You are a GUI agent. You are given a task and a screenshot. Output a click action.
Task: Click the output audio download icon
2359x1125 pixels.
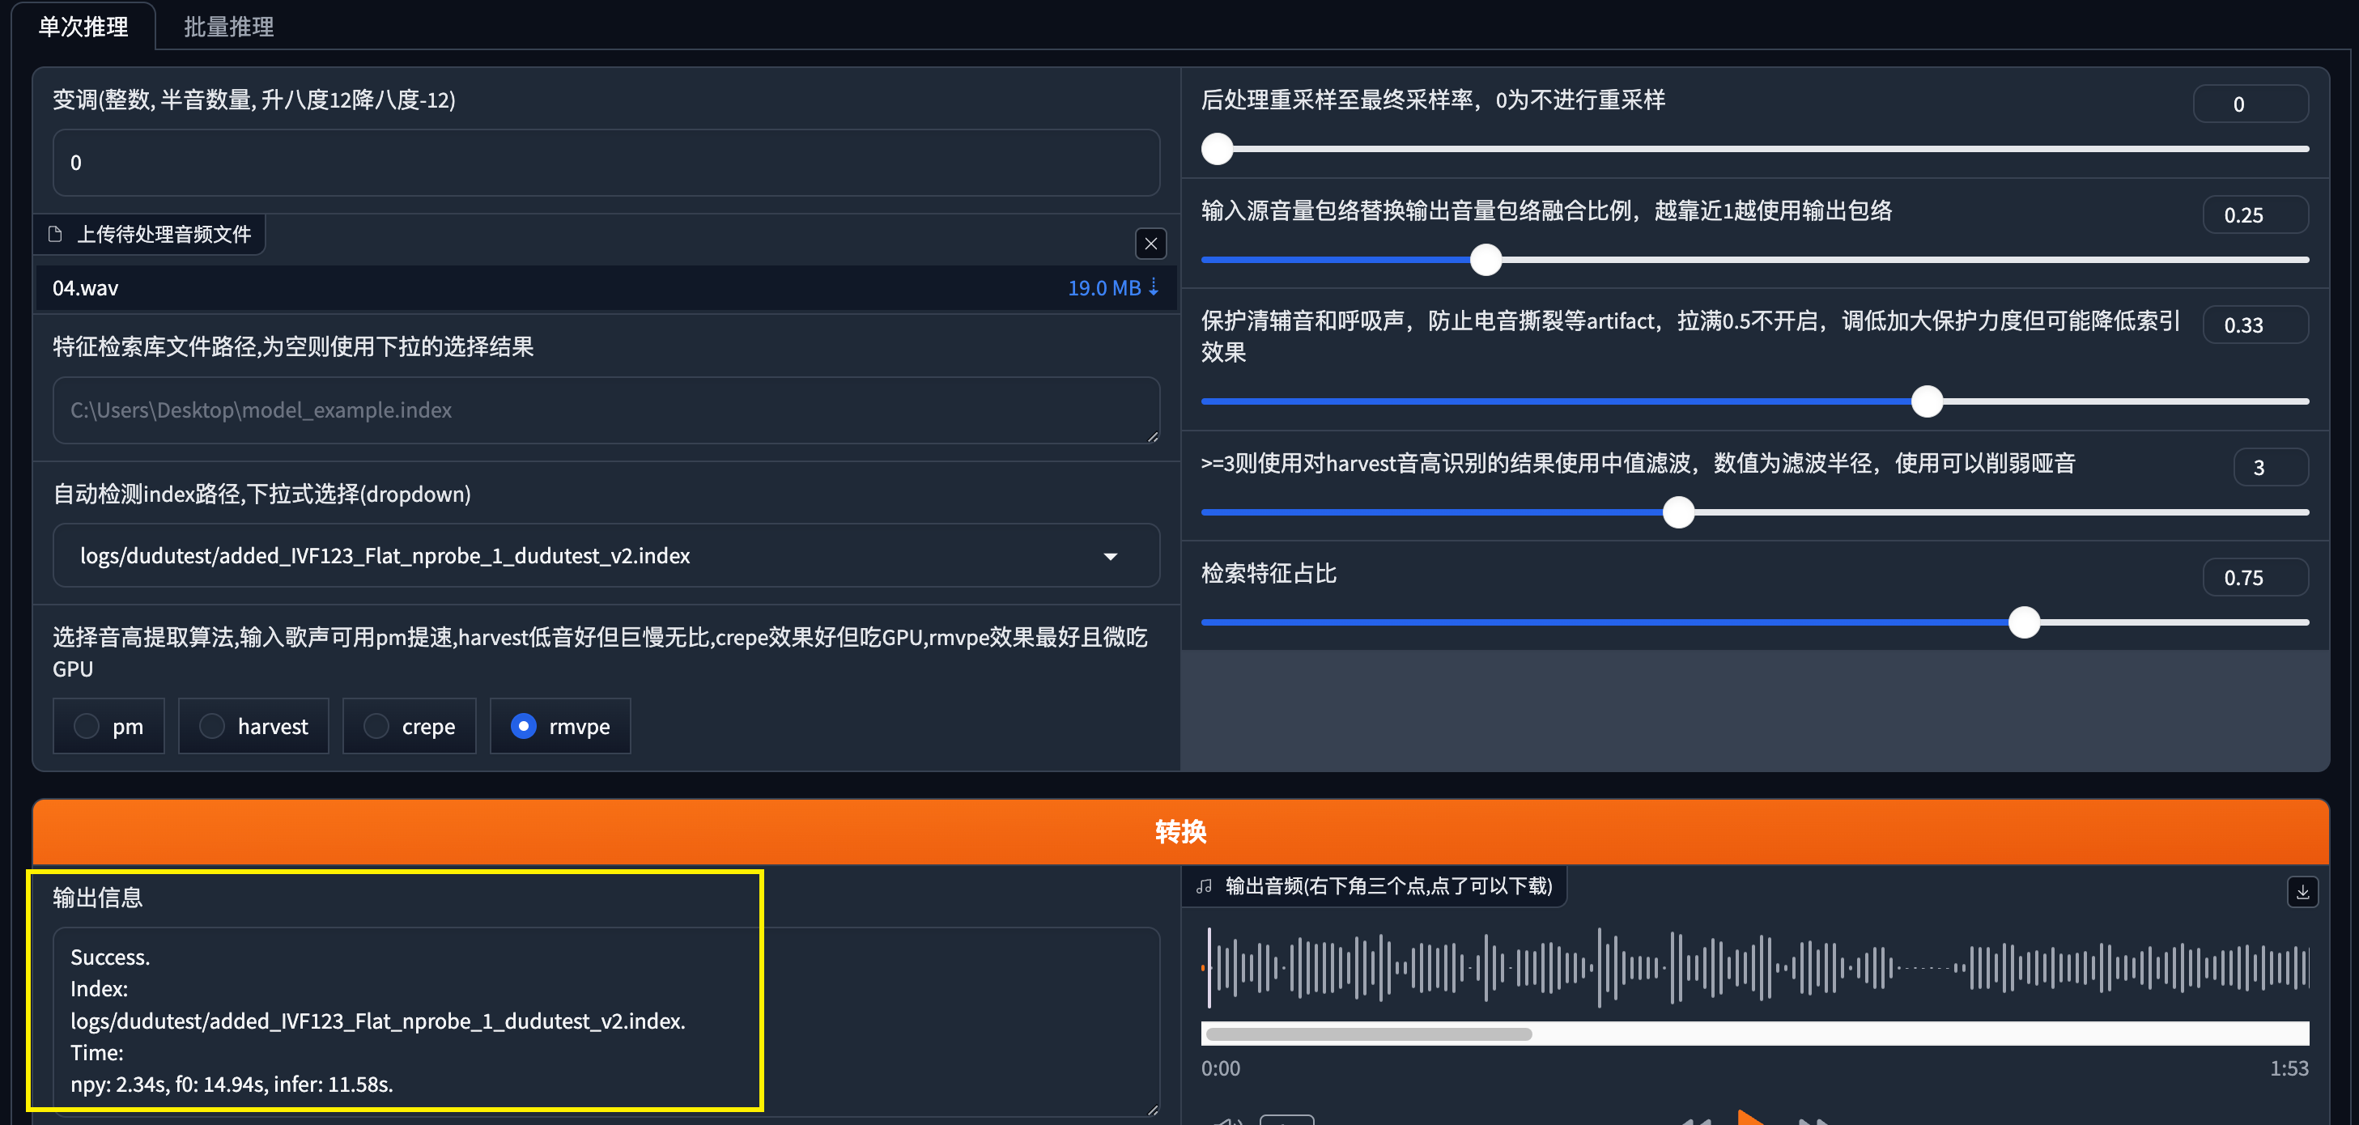coord(2302,892)
